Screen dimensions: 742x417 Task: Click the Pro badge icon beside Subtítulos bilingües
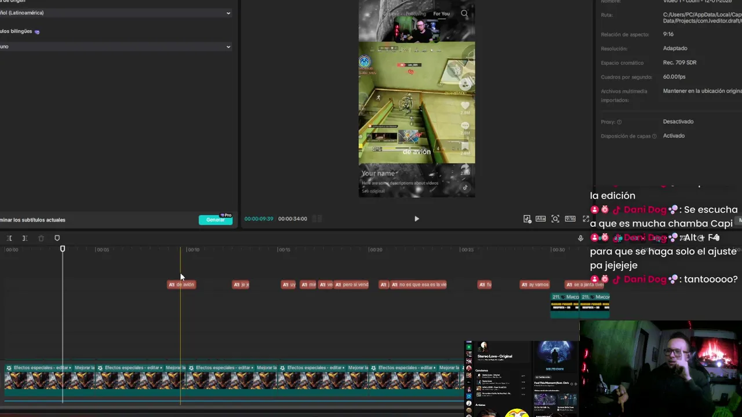pos(37,31)
